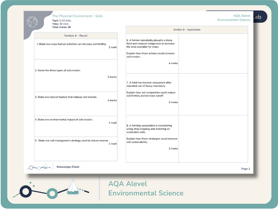278x209 pixels.
Task: Click the '4 marks' label of question 6
Action: pyautogui.click(x=173, y=64)
